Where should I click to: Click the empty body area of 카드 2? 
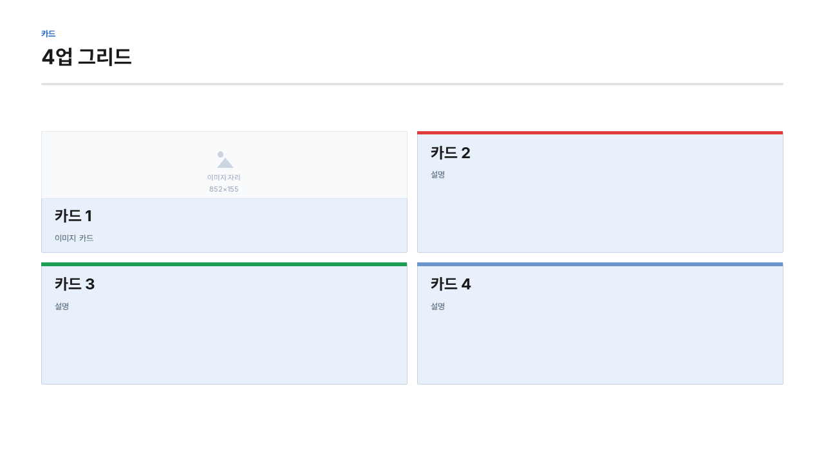[600, 215]
